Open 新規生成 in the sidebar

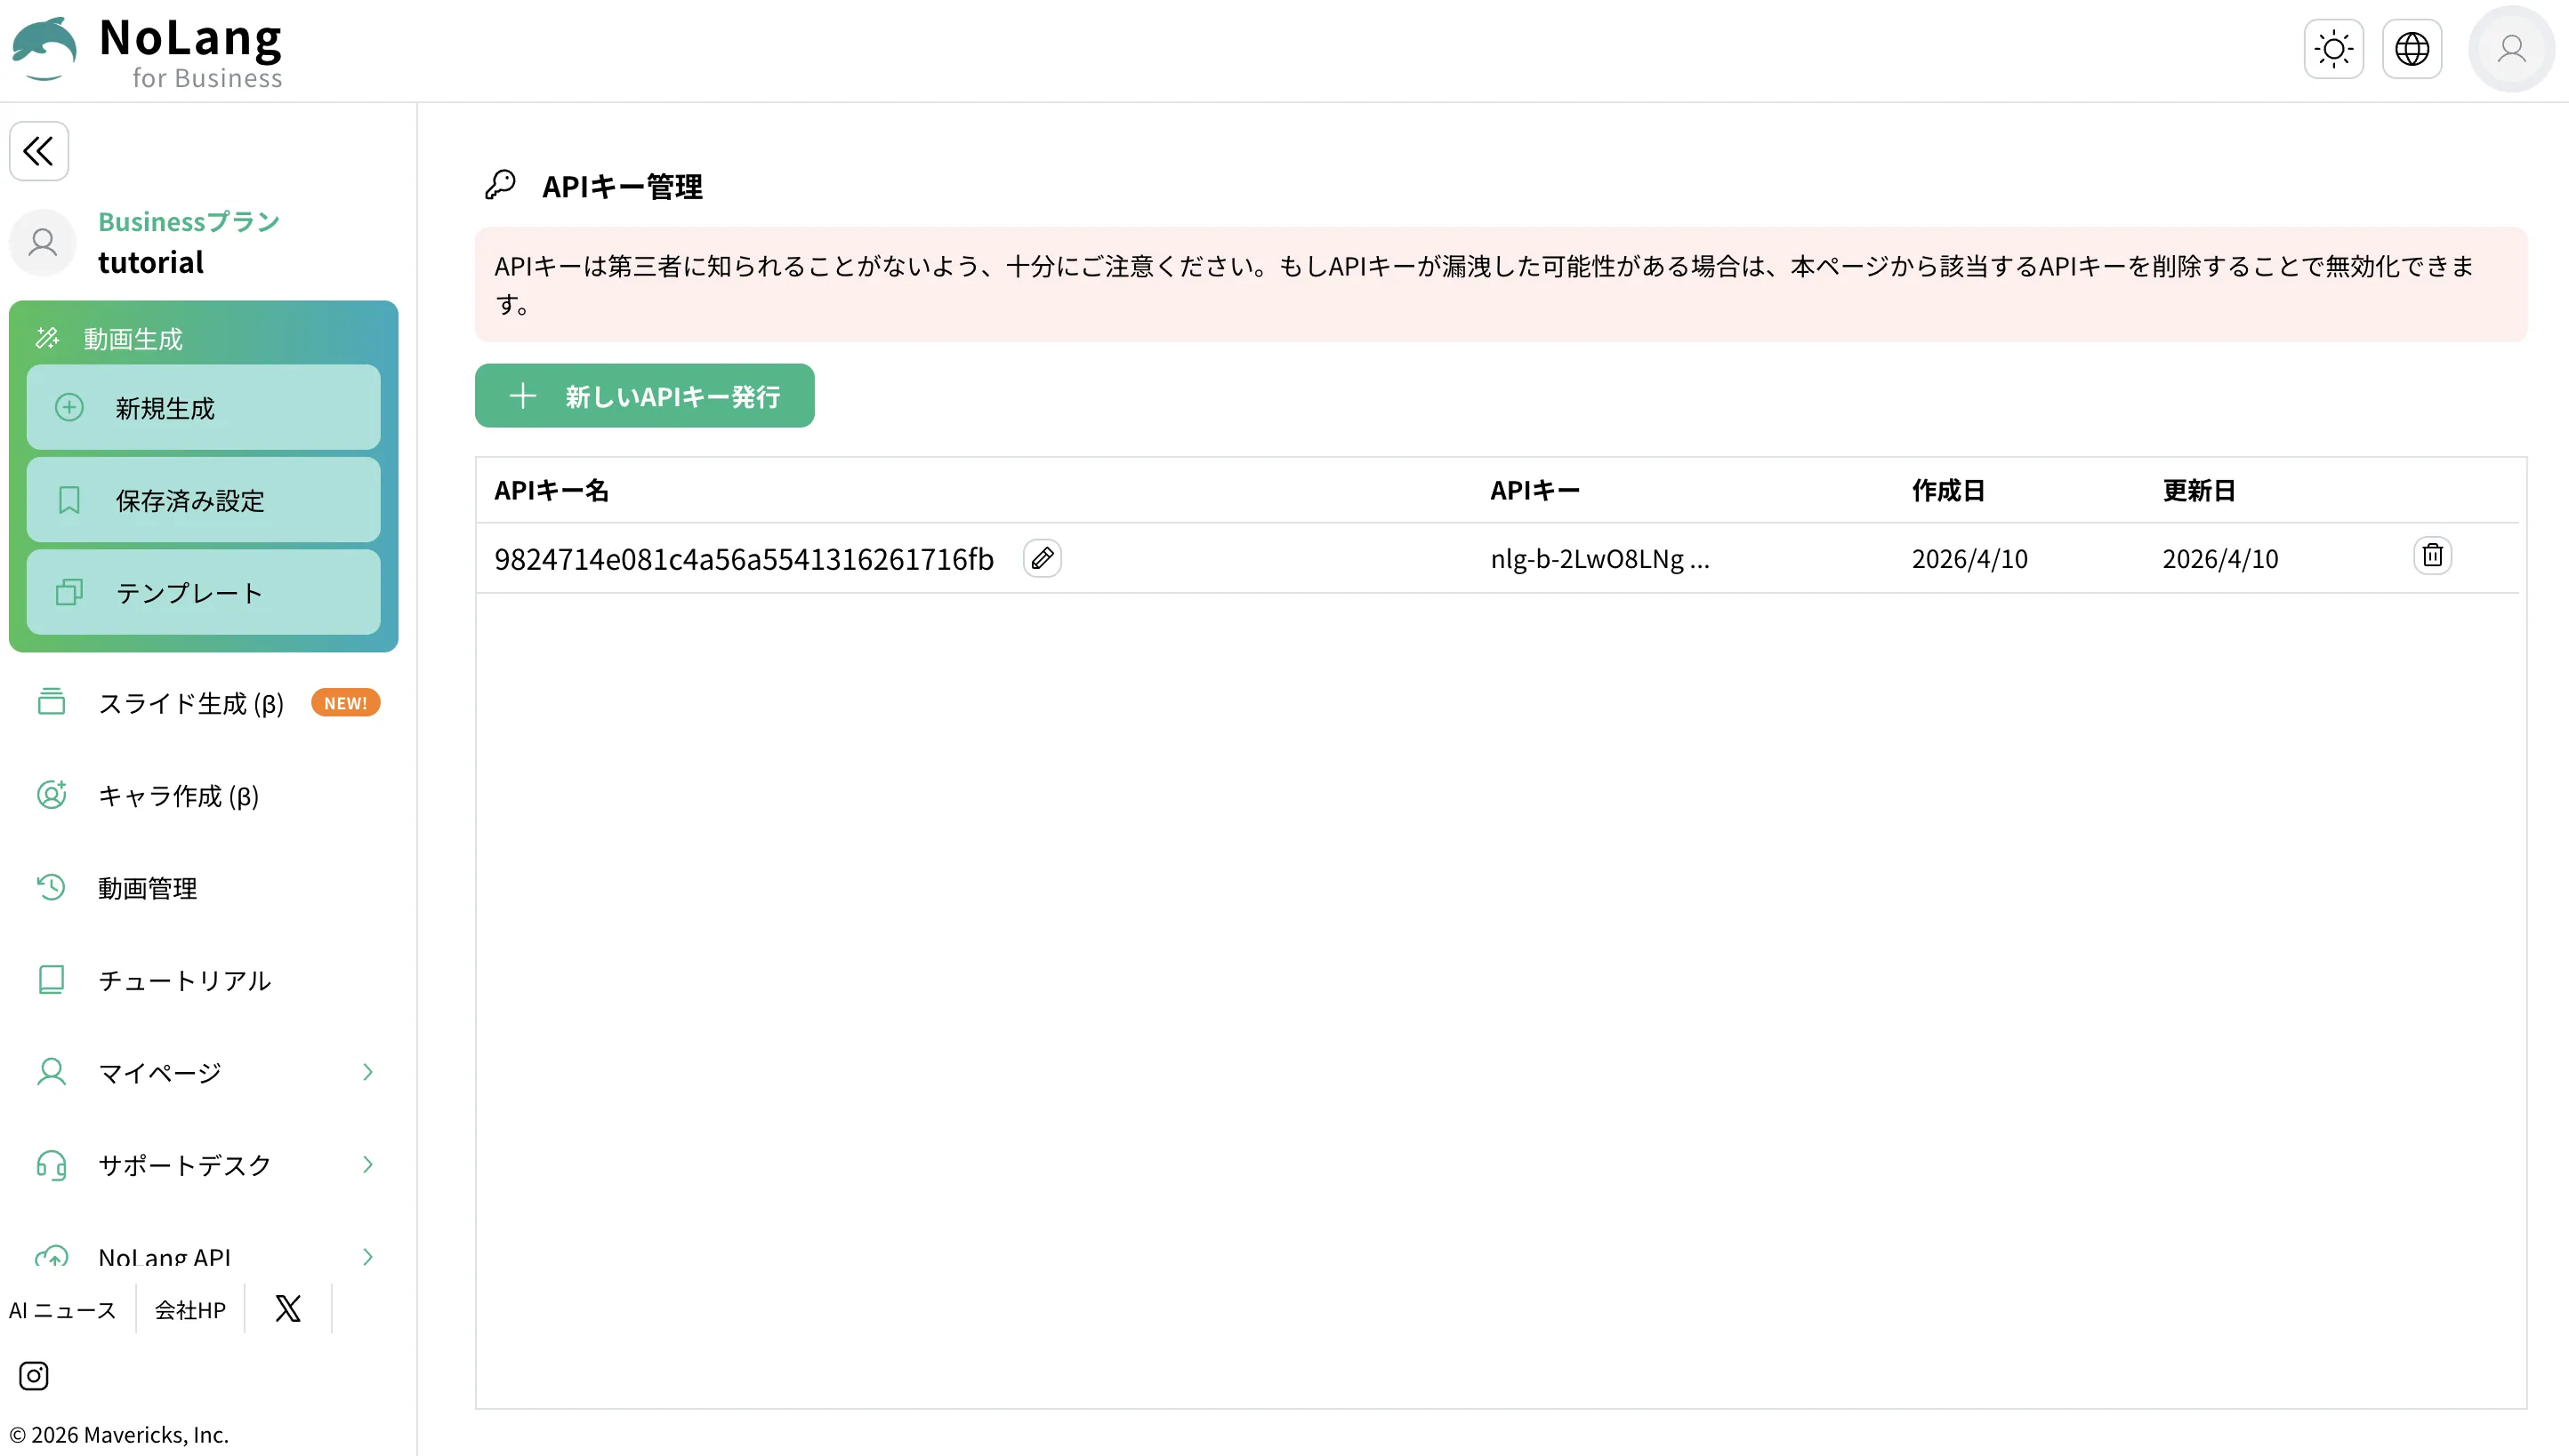pos(203,408)
